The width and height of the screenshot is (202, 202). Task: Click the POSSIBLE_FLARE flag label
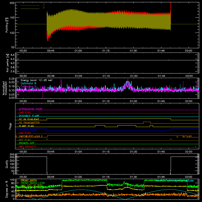[x=29, y=116]
